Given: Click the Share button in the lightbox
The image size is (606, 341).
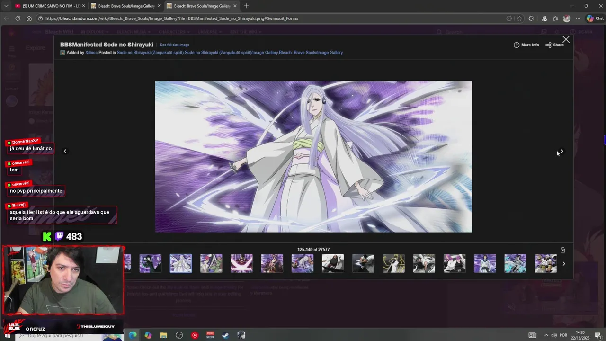Looking at the screenshot, I should [x=554, y=45].
